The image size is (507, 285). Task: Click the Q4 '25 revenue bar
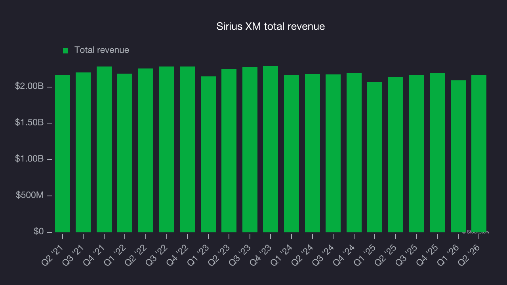coord(437,152)
